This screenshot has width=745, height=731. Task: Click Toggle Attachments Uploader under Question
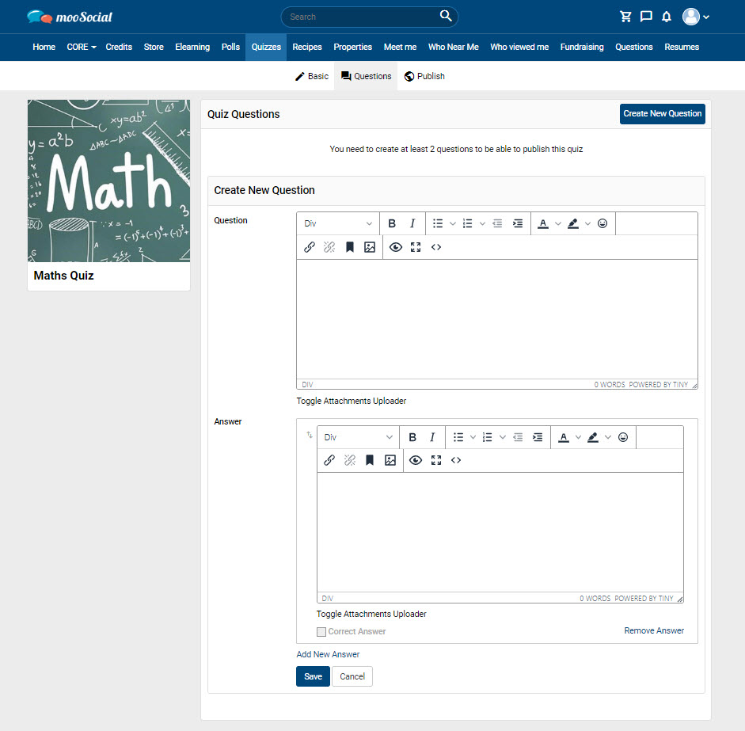[x=351, y=401]
